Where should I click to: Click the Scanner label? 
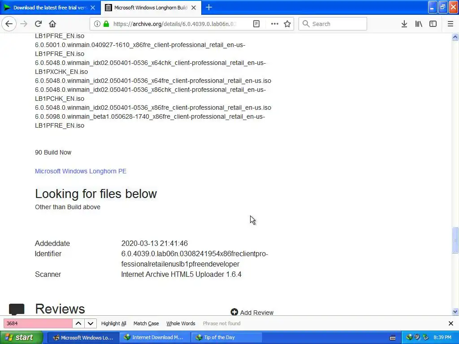point(48,275)
